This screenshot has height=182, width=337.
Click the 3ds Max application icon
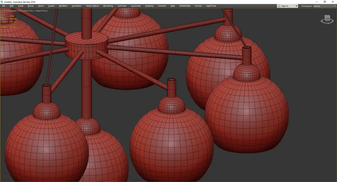2,2
